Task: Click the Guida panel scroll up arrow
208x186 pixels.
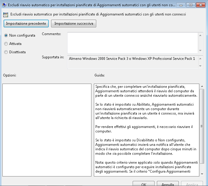Action: (x=202, y=86)
